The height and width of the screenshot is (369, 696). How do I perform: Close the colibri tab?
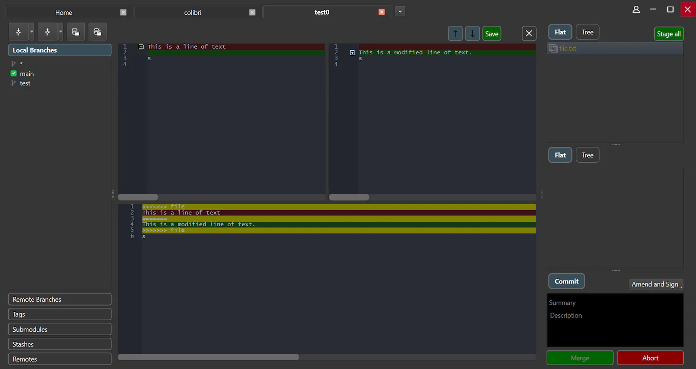click(x=252, y=12)
